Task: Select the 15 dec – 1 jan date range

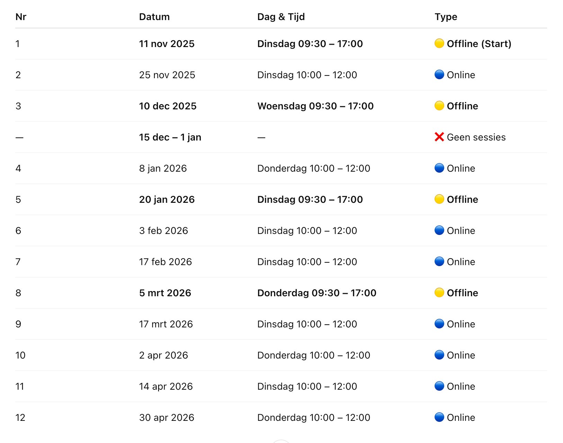Action: (x=170, y=137)
